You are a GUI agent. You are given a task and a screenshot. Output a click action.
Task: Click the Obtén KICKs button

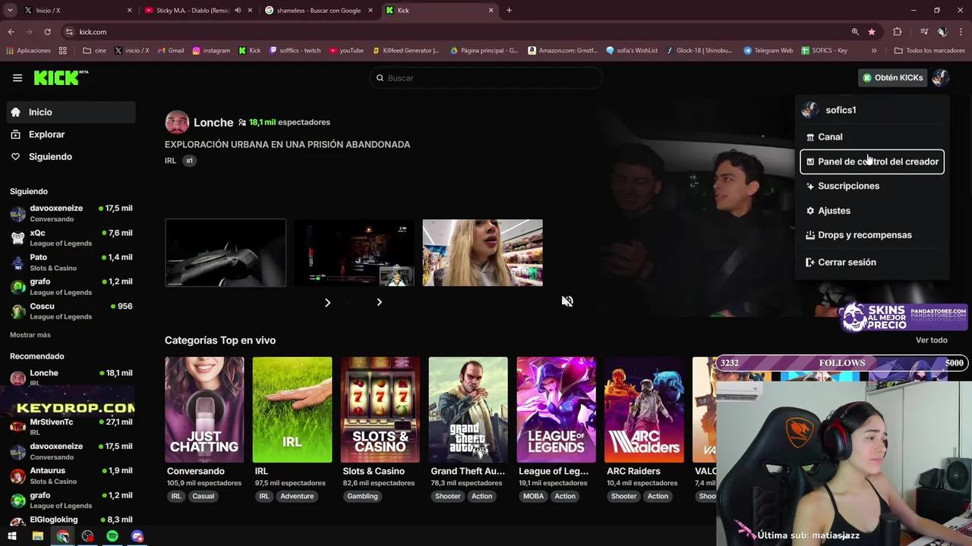click(x=892, y=77)
